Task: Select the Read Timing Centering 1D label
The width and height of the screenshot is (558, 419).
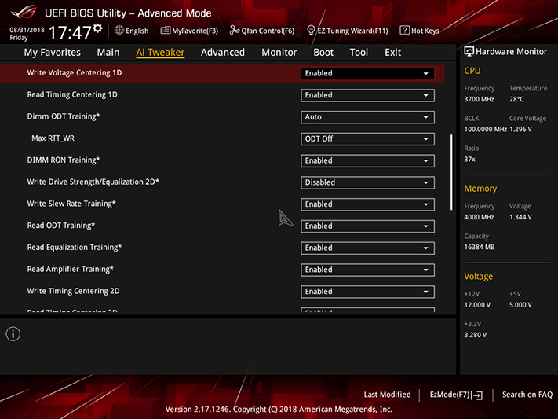Action: 72,94
